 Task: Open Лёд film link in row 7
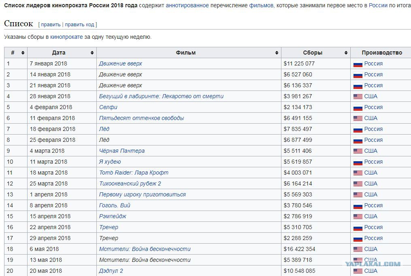click(104, 129)
